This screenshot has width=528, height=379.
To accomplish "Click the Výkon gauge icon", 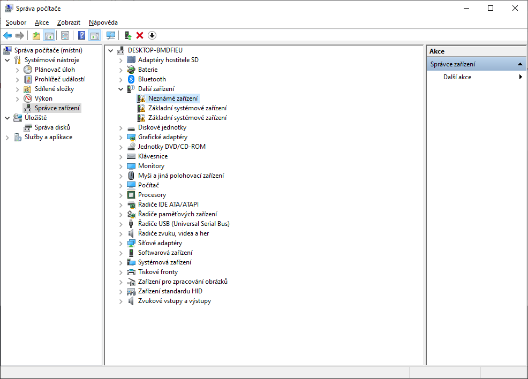I will (28, 98).
